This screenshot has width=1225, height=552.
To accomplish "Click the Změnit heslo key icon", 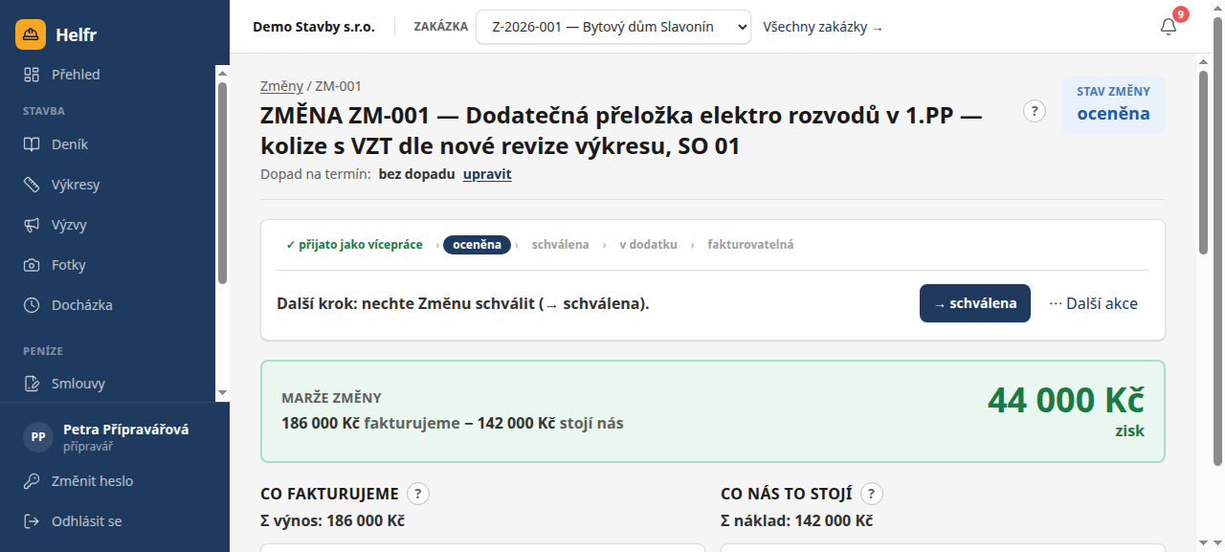I will click(32, 481).
